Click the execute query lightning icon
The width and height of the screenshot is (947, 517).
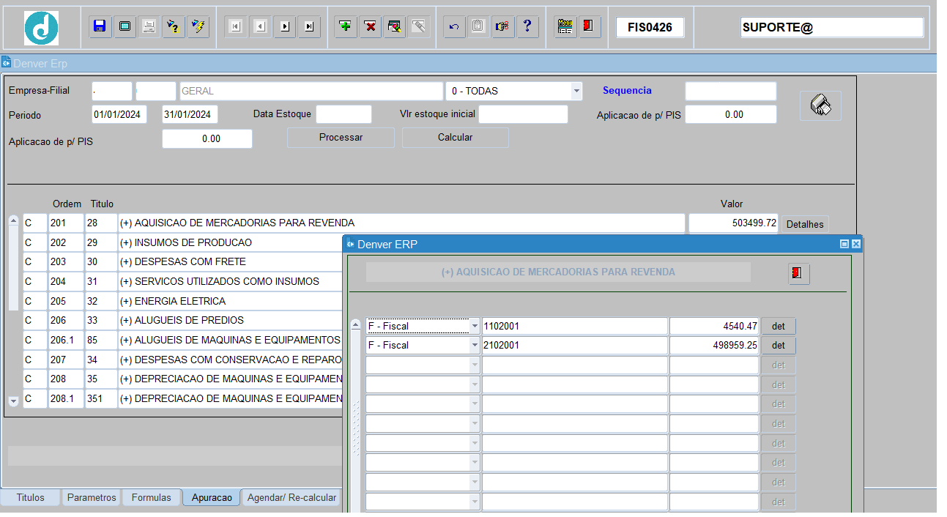click(198, 27)
